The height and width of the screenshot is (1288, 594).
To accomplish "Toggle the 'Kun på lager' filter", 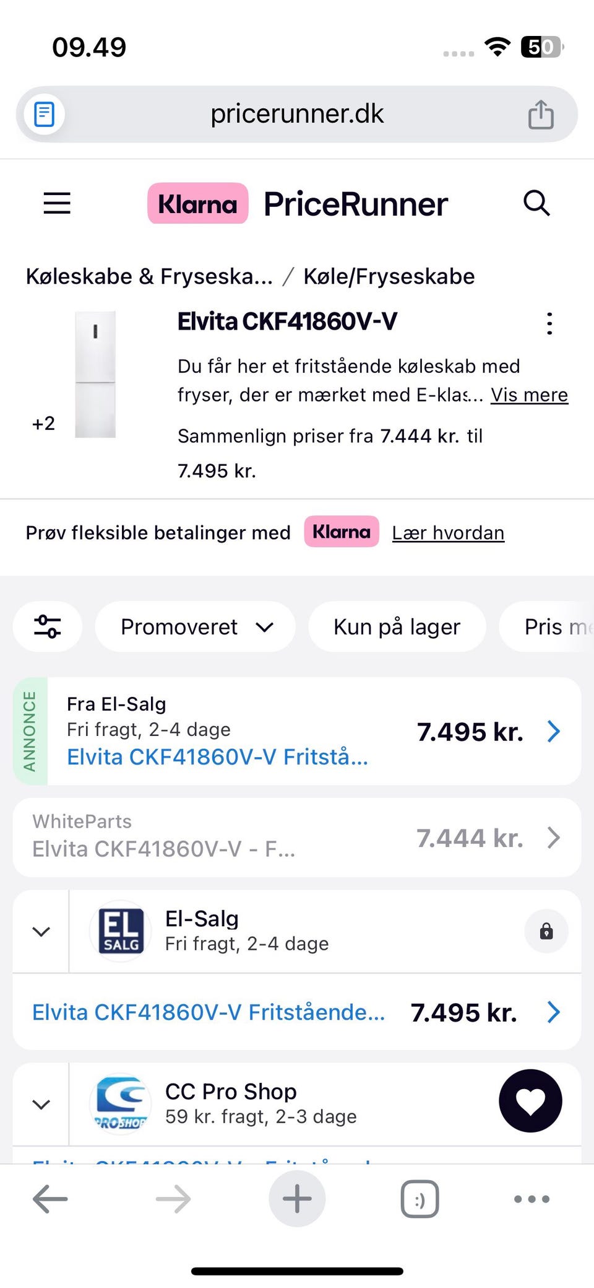I will coord(397,626).
